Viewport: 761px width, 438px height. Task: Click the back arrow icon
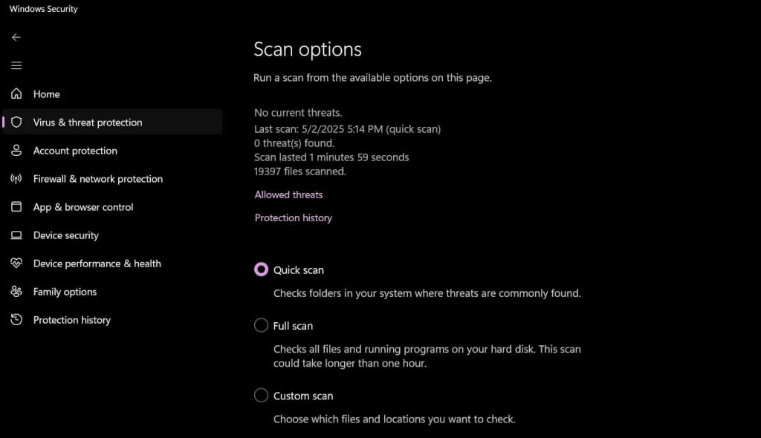coord(16,37)
